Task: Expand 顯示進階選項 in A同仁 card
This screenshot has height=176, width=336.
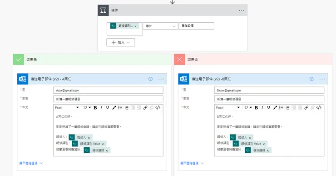Action: coord(31,163)
